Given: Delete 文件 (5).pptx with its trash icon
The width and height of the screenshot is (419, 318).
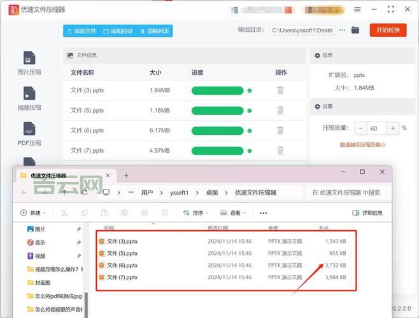Looking at the screenshot, I should [280, 110].
